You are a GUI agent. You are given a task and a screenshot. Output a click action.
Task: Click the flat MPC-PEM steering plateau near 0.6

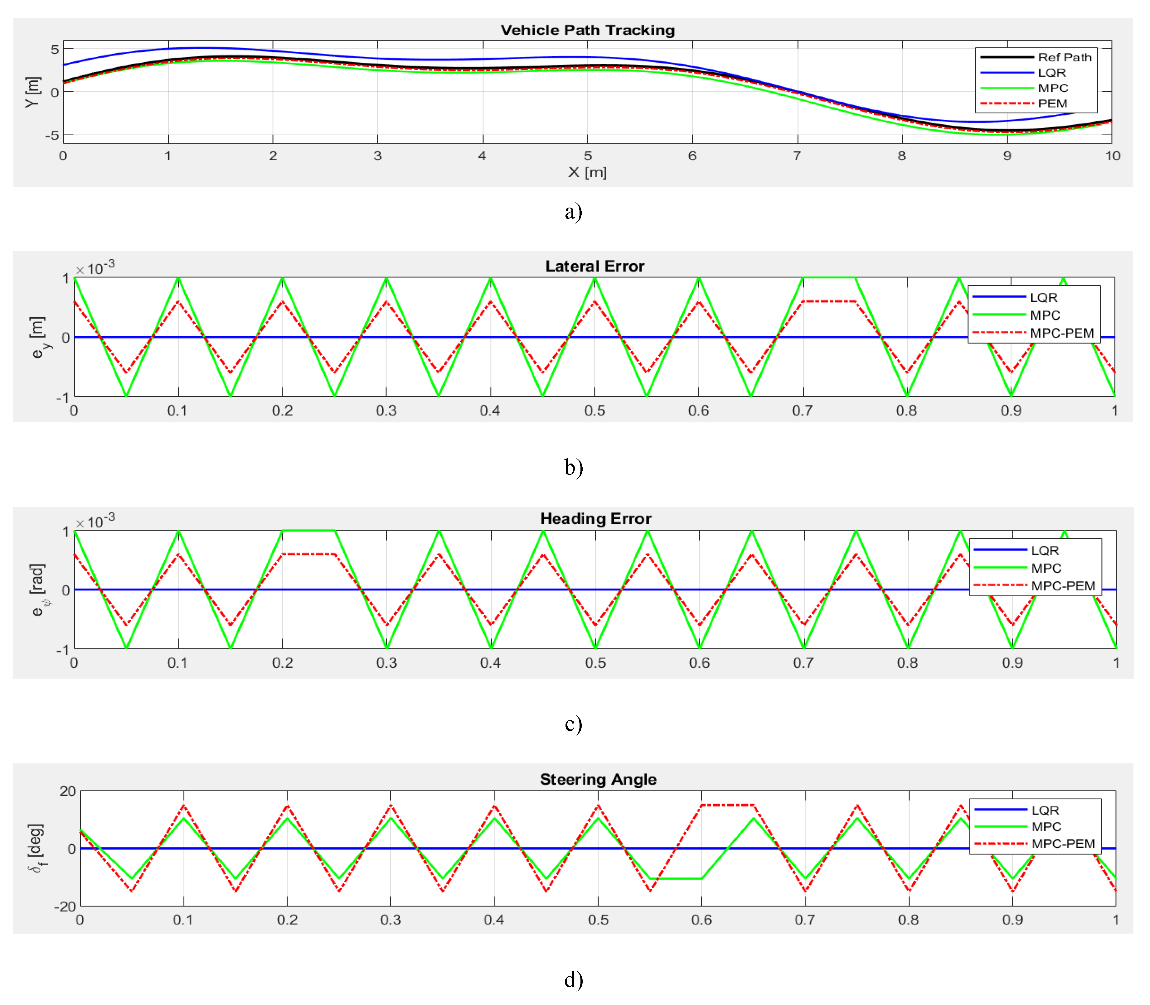(727, 805)
